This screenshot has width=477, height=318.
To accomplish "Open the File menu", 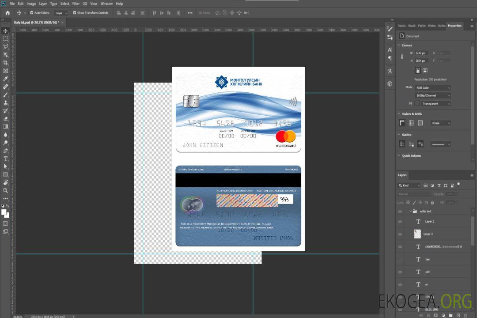I will (12, 4).
